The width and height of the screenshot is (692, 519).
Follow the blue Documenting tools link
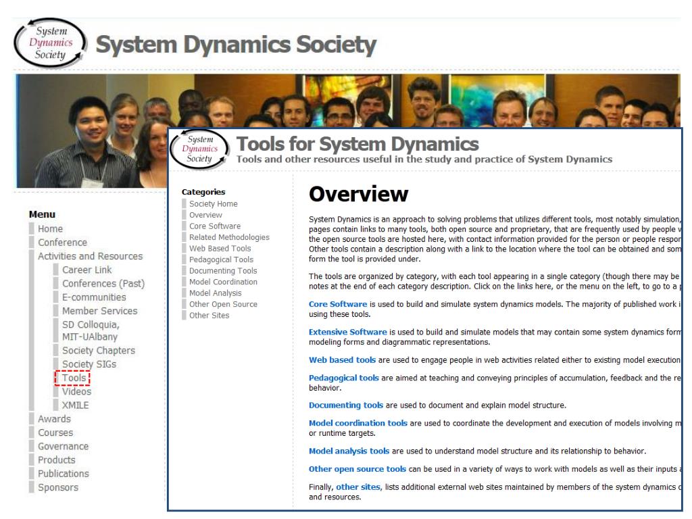coord(346,405)
